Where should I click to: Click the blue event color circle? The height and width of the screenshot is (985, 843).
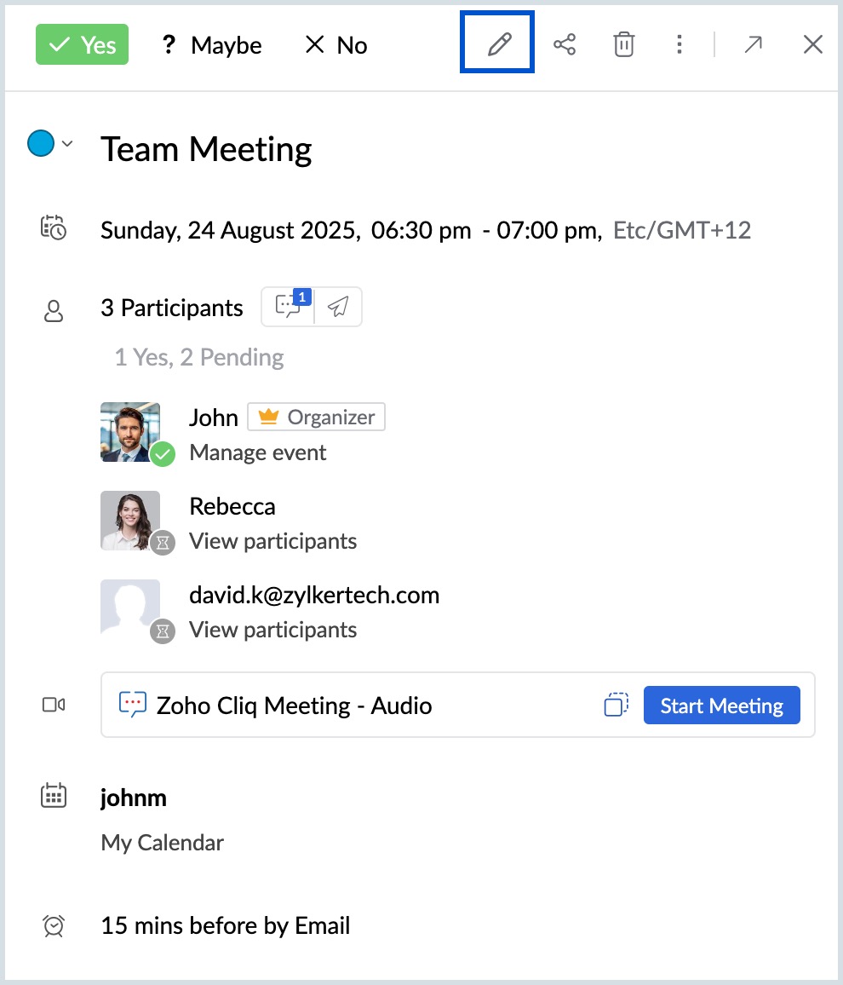click(x=41, y=144)
